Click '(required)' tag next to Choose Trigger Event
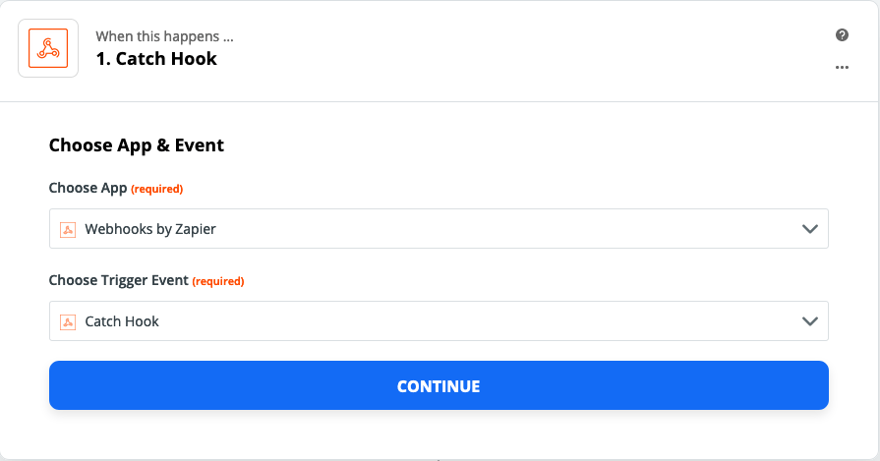Viewport: 880px width, 461px height. pyautogui.click(x=217, y=281)
